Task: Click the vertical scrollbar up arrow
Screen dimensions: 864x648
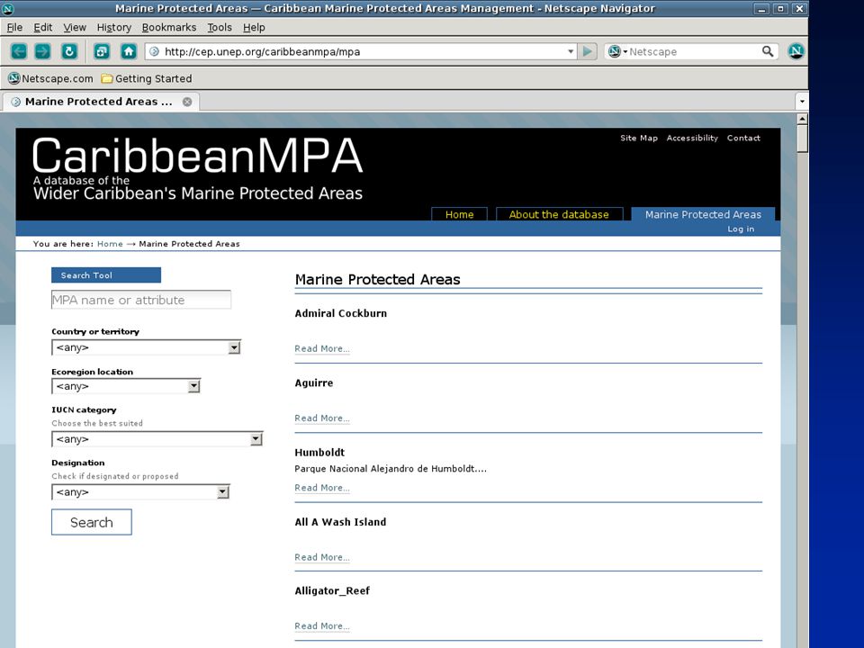Action: click(x=802, y=119)
